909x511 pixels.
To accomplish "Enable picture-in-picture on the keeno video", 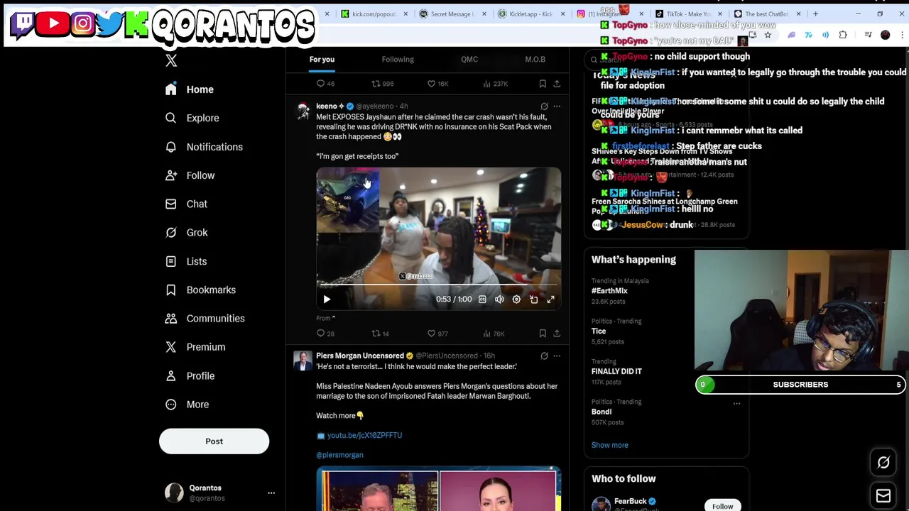I will 533,300.
